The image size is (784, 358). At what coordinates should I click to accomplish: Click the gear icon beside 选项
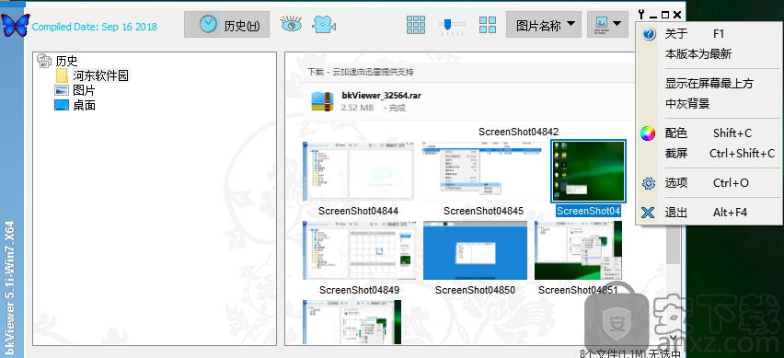pyautogui.click(x=649, y=183)
